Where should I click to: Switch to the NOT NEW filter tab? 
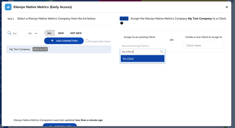[76, 33]
